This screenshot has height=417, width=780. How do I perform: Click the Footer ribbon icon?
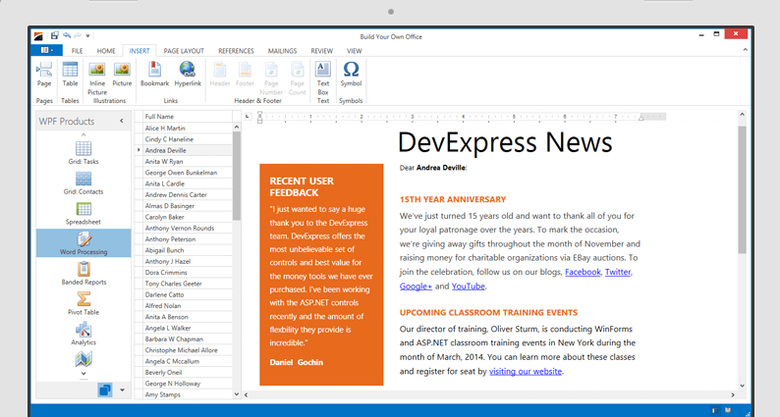click(245, 75)
